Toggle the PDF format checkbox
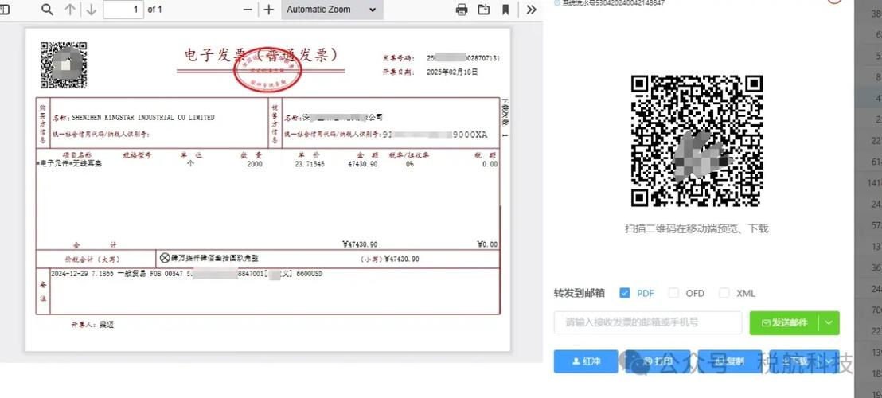 point(624,293)
